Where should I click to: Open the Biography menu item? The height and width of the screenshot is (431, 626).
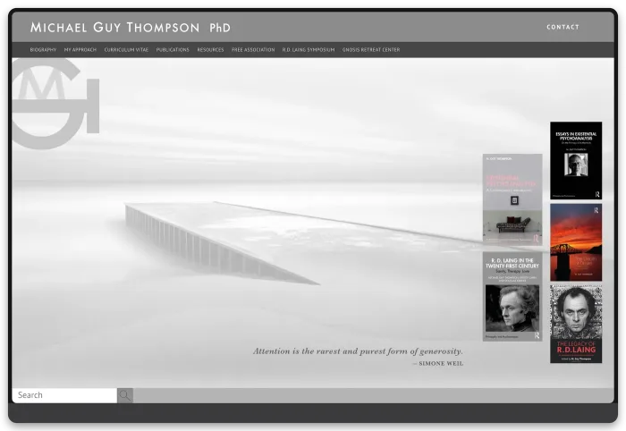point(43,50)
